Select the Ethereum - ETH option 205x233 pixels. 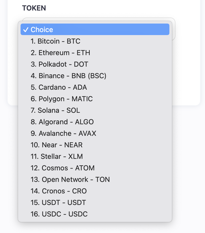click(60, 53)
